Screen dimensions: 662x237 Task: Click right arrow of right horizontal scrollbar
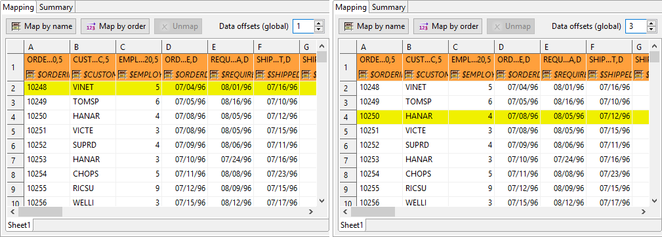click(644, 211)
